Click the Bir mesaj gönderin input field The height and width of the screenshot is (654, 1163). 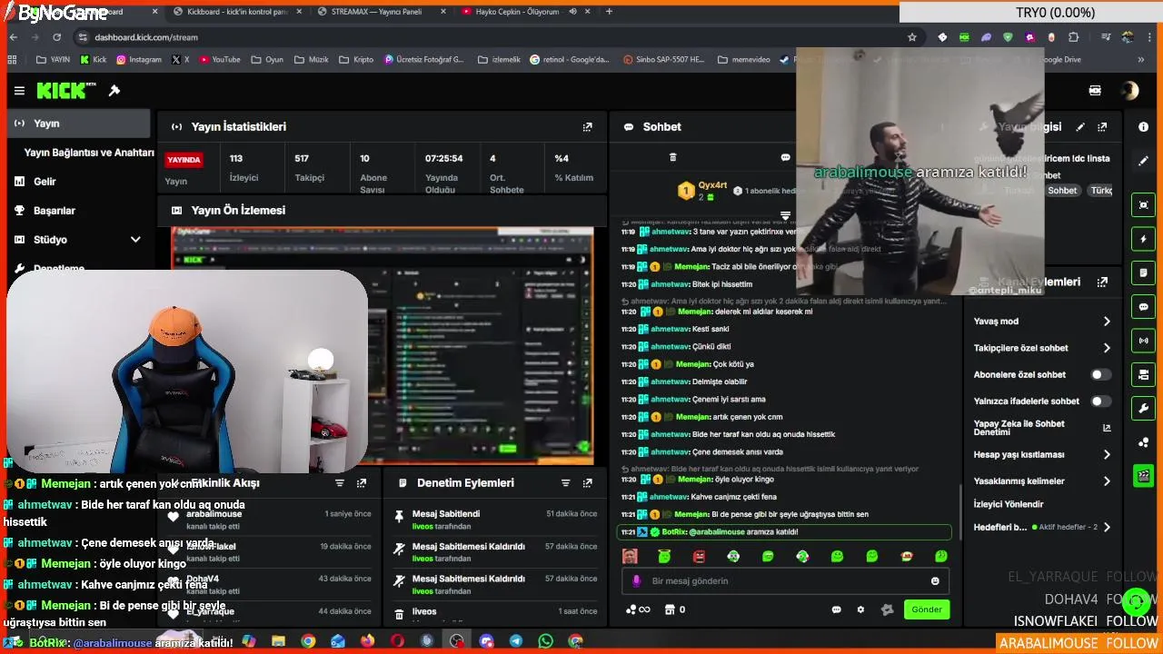tap(785, 581)
